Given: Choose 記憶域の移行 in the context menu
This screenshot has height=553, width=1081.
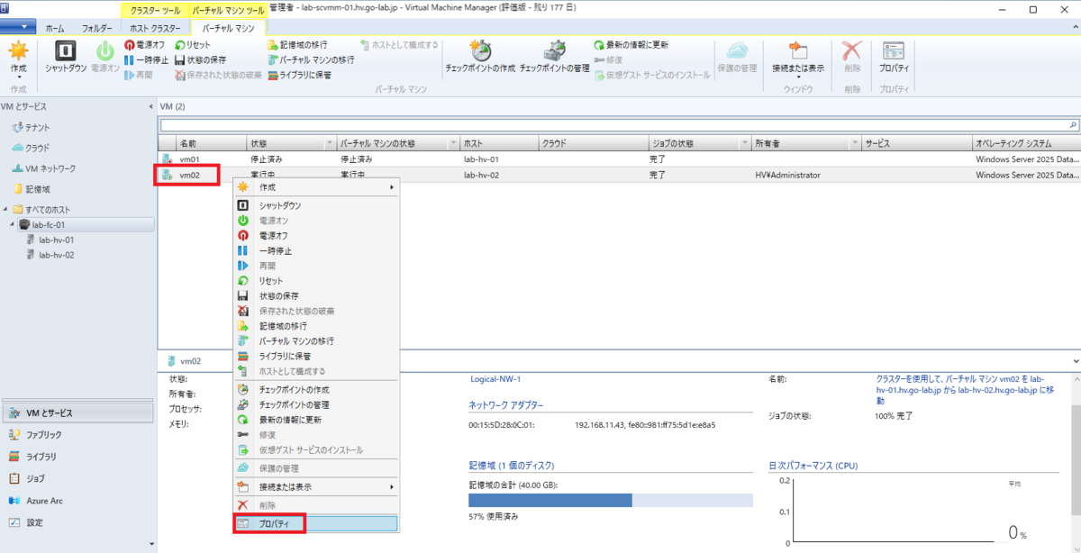Looking at the screenshot, I should click(x=316, y=326).
